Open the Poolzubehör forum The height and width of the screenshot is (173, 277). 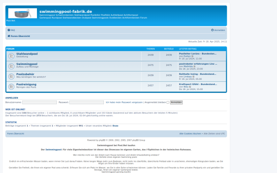coord(25,74)
